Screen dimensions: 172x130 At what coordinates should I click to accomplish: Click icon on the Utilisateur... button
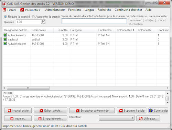141,119
